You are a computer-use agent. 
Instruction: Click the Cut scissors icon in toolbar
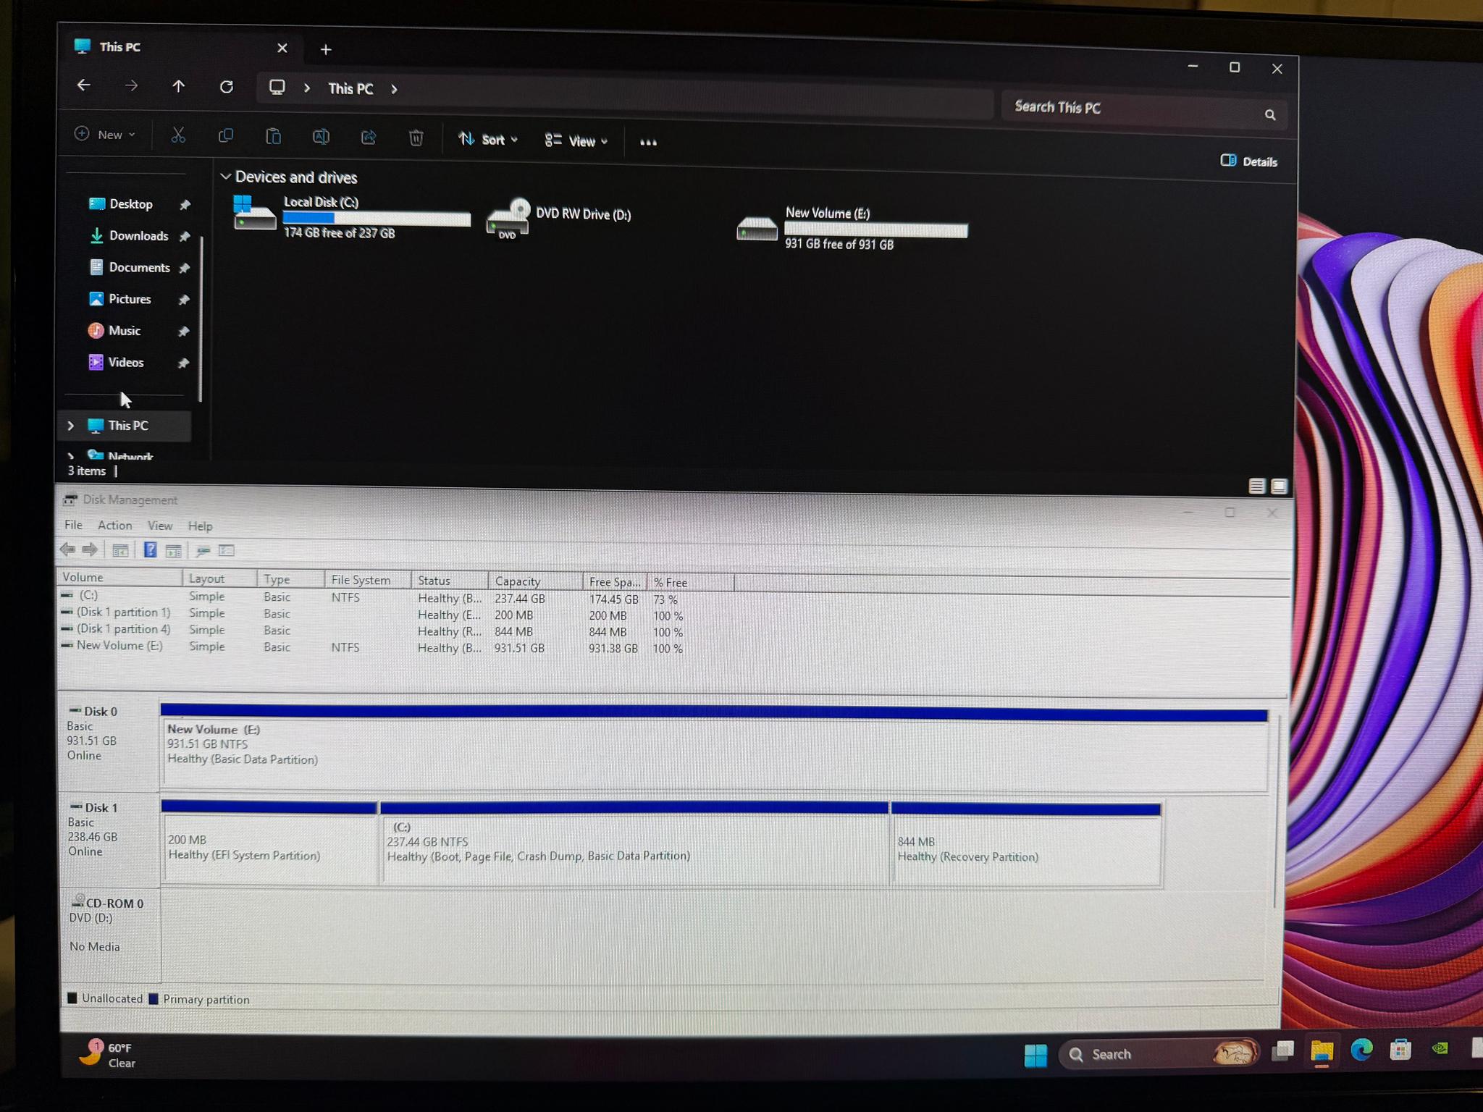click(178, 135)
